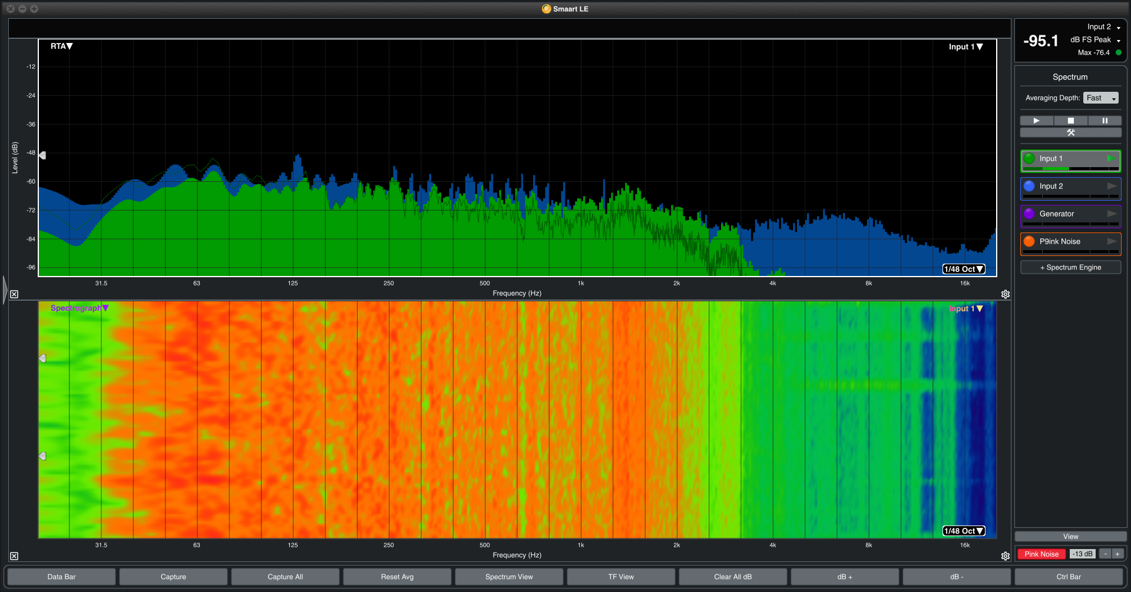Viewport: 1131px width, 592px height.
Task: Toggle the Ctrl Bar button
Action: click(x=1069, y=577)
